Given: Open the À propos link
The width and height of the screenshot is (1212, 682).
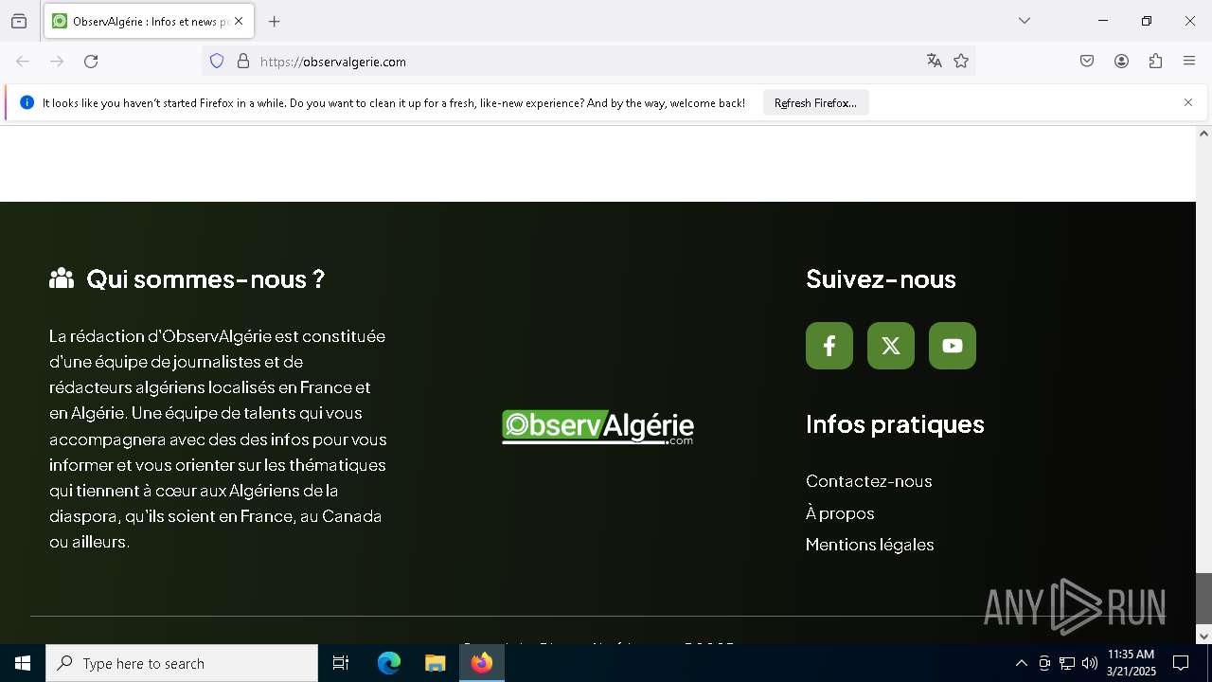Looking at the screenshot, I should (x=840, y=513).
